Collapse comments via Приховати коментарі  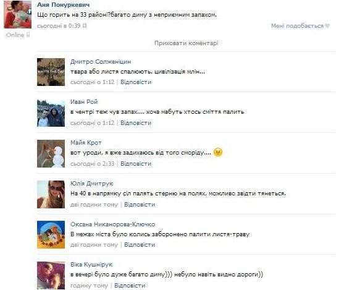(x=187, y=43)
